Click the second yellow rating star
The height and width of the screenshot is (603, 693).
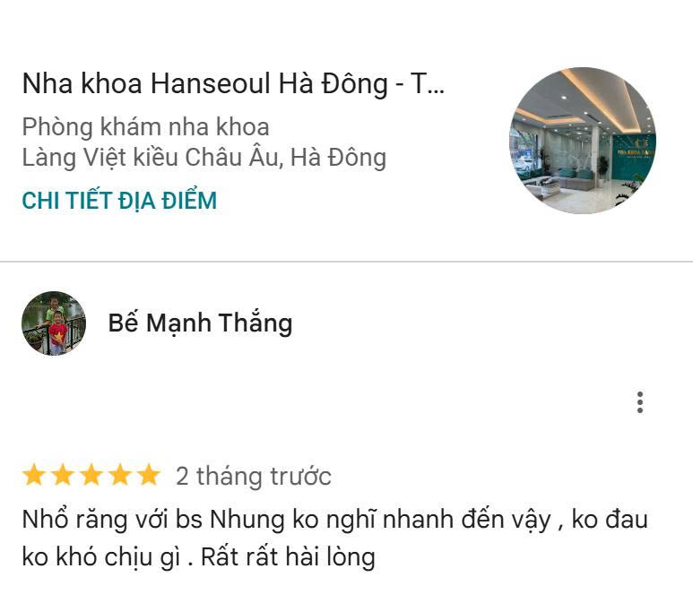(63, 475)
